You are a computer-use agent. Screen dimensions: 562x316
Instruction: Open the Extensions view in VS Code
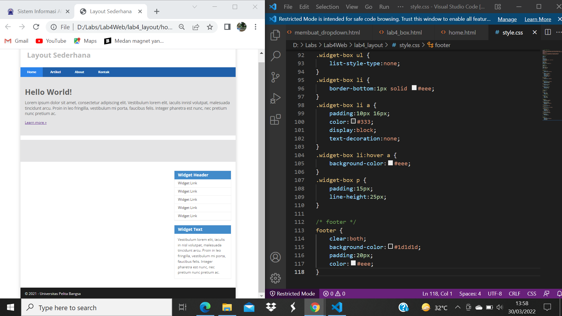click(x=275, y=119)
